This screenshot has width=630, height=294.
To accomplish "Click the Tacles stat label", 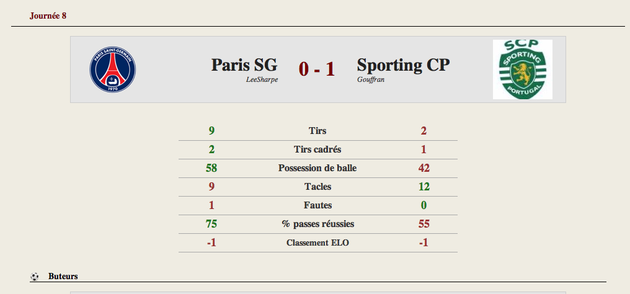I will [x=318, y=187].
